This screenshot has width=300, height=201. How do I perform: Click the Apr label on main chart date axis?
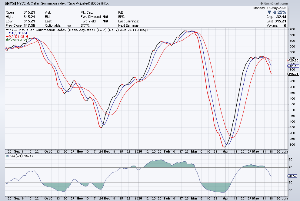(x=226, y=152)
